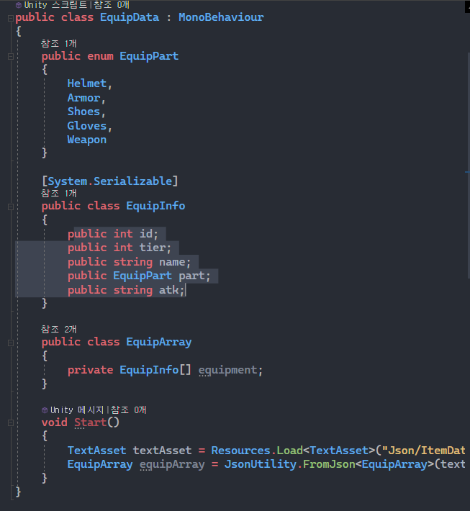Image resolution: width=470 pixels, height=511 pixels.
Task: Click the 'name' field name
Action: [x=172, y=262]
